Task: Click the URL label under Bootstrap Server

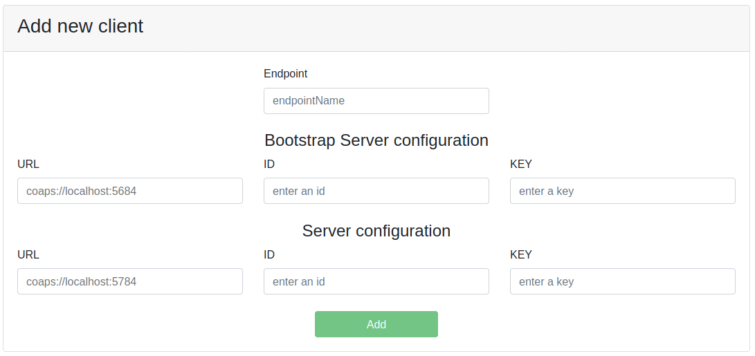Action: 28,164
